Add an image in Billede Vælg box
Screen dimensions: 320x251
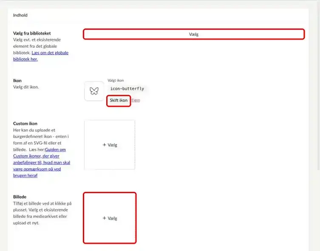[x=110, y=218]
